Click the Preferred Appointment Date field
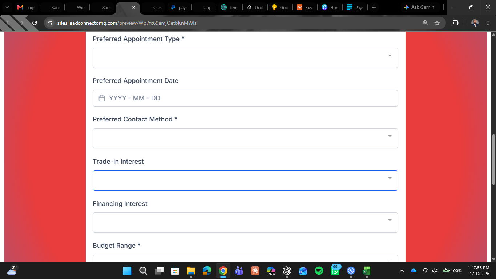Screen dimensions: 496x279 (x=245, y=98)
